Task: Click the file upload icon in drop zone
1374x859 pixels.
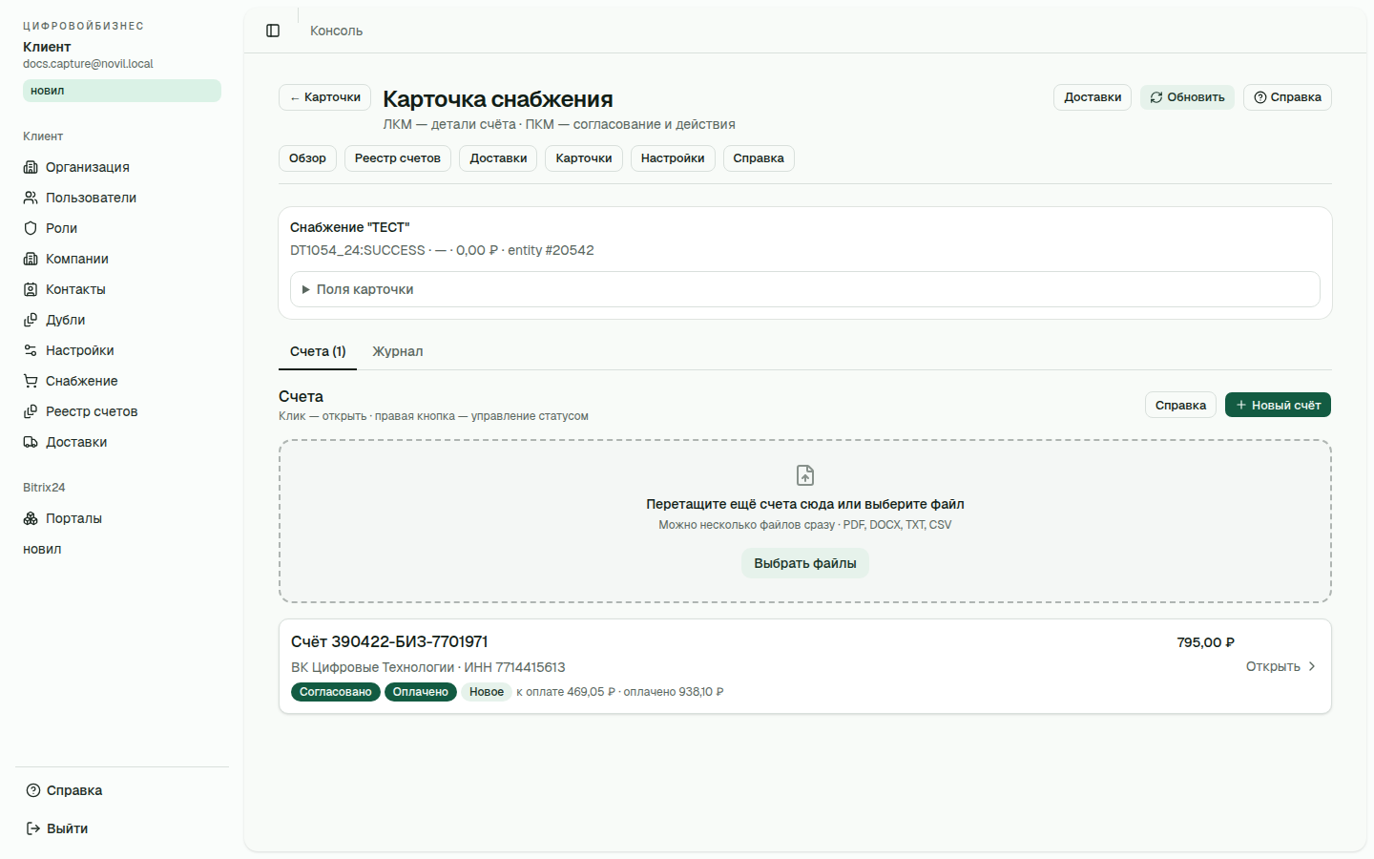Action: click(805, 475)
